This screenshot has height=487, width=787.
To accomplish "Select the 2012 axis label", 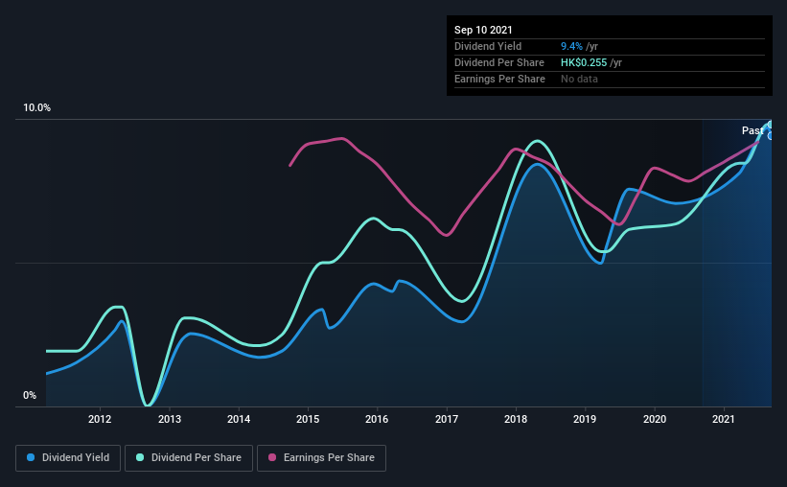I will (100, 419).
